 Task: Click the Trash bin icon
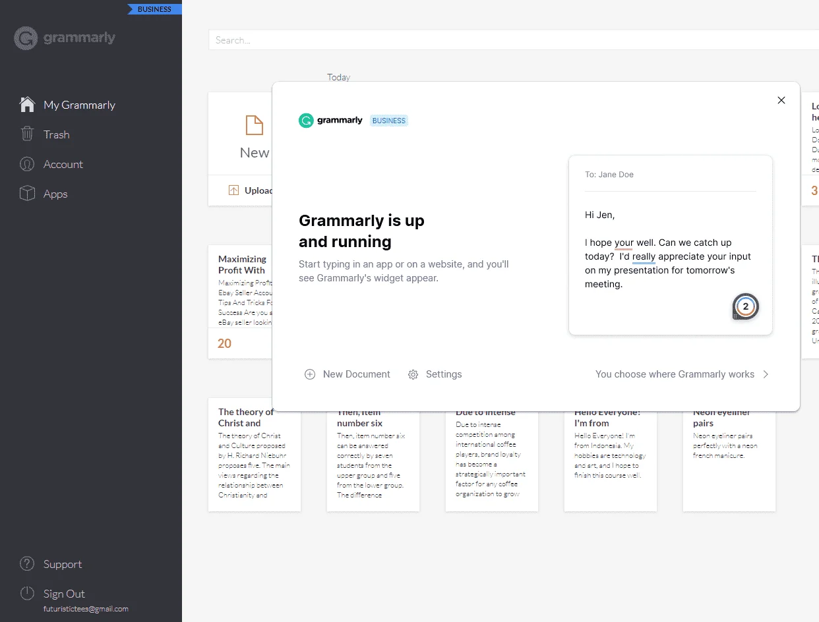pyautogui.click(x=27, y=134)
